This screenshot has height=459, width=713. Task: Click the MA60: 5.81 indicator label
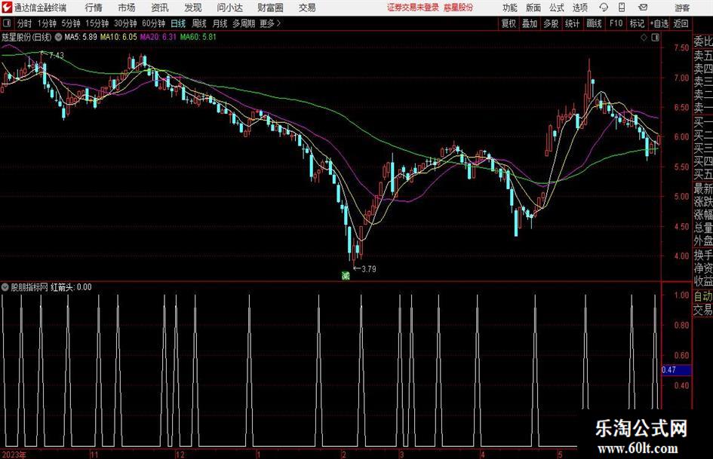click(198, 37)
